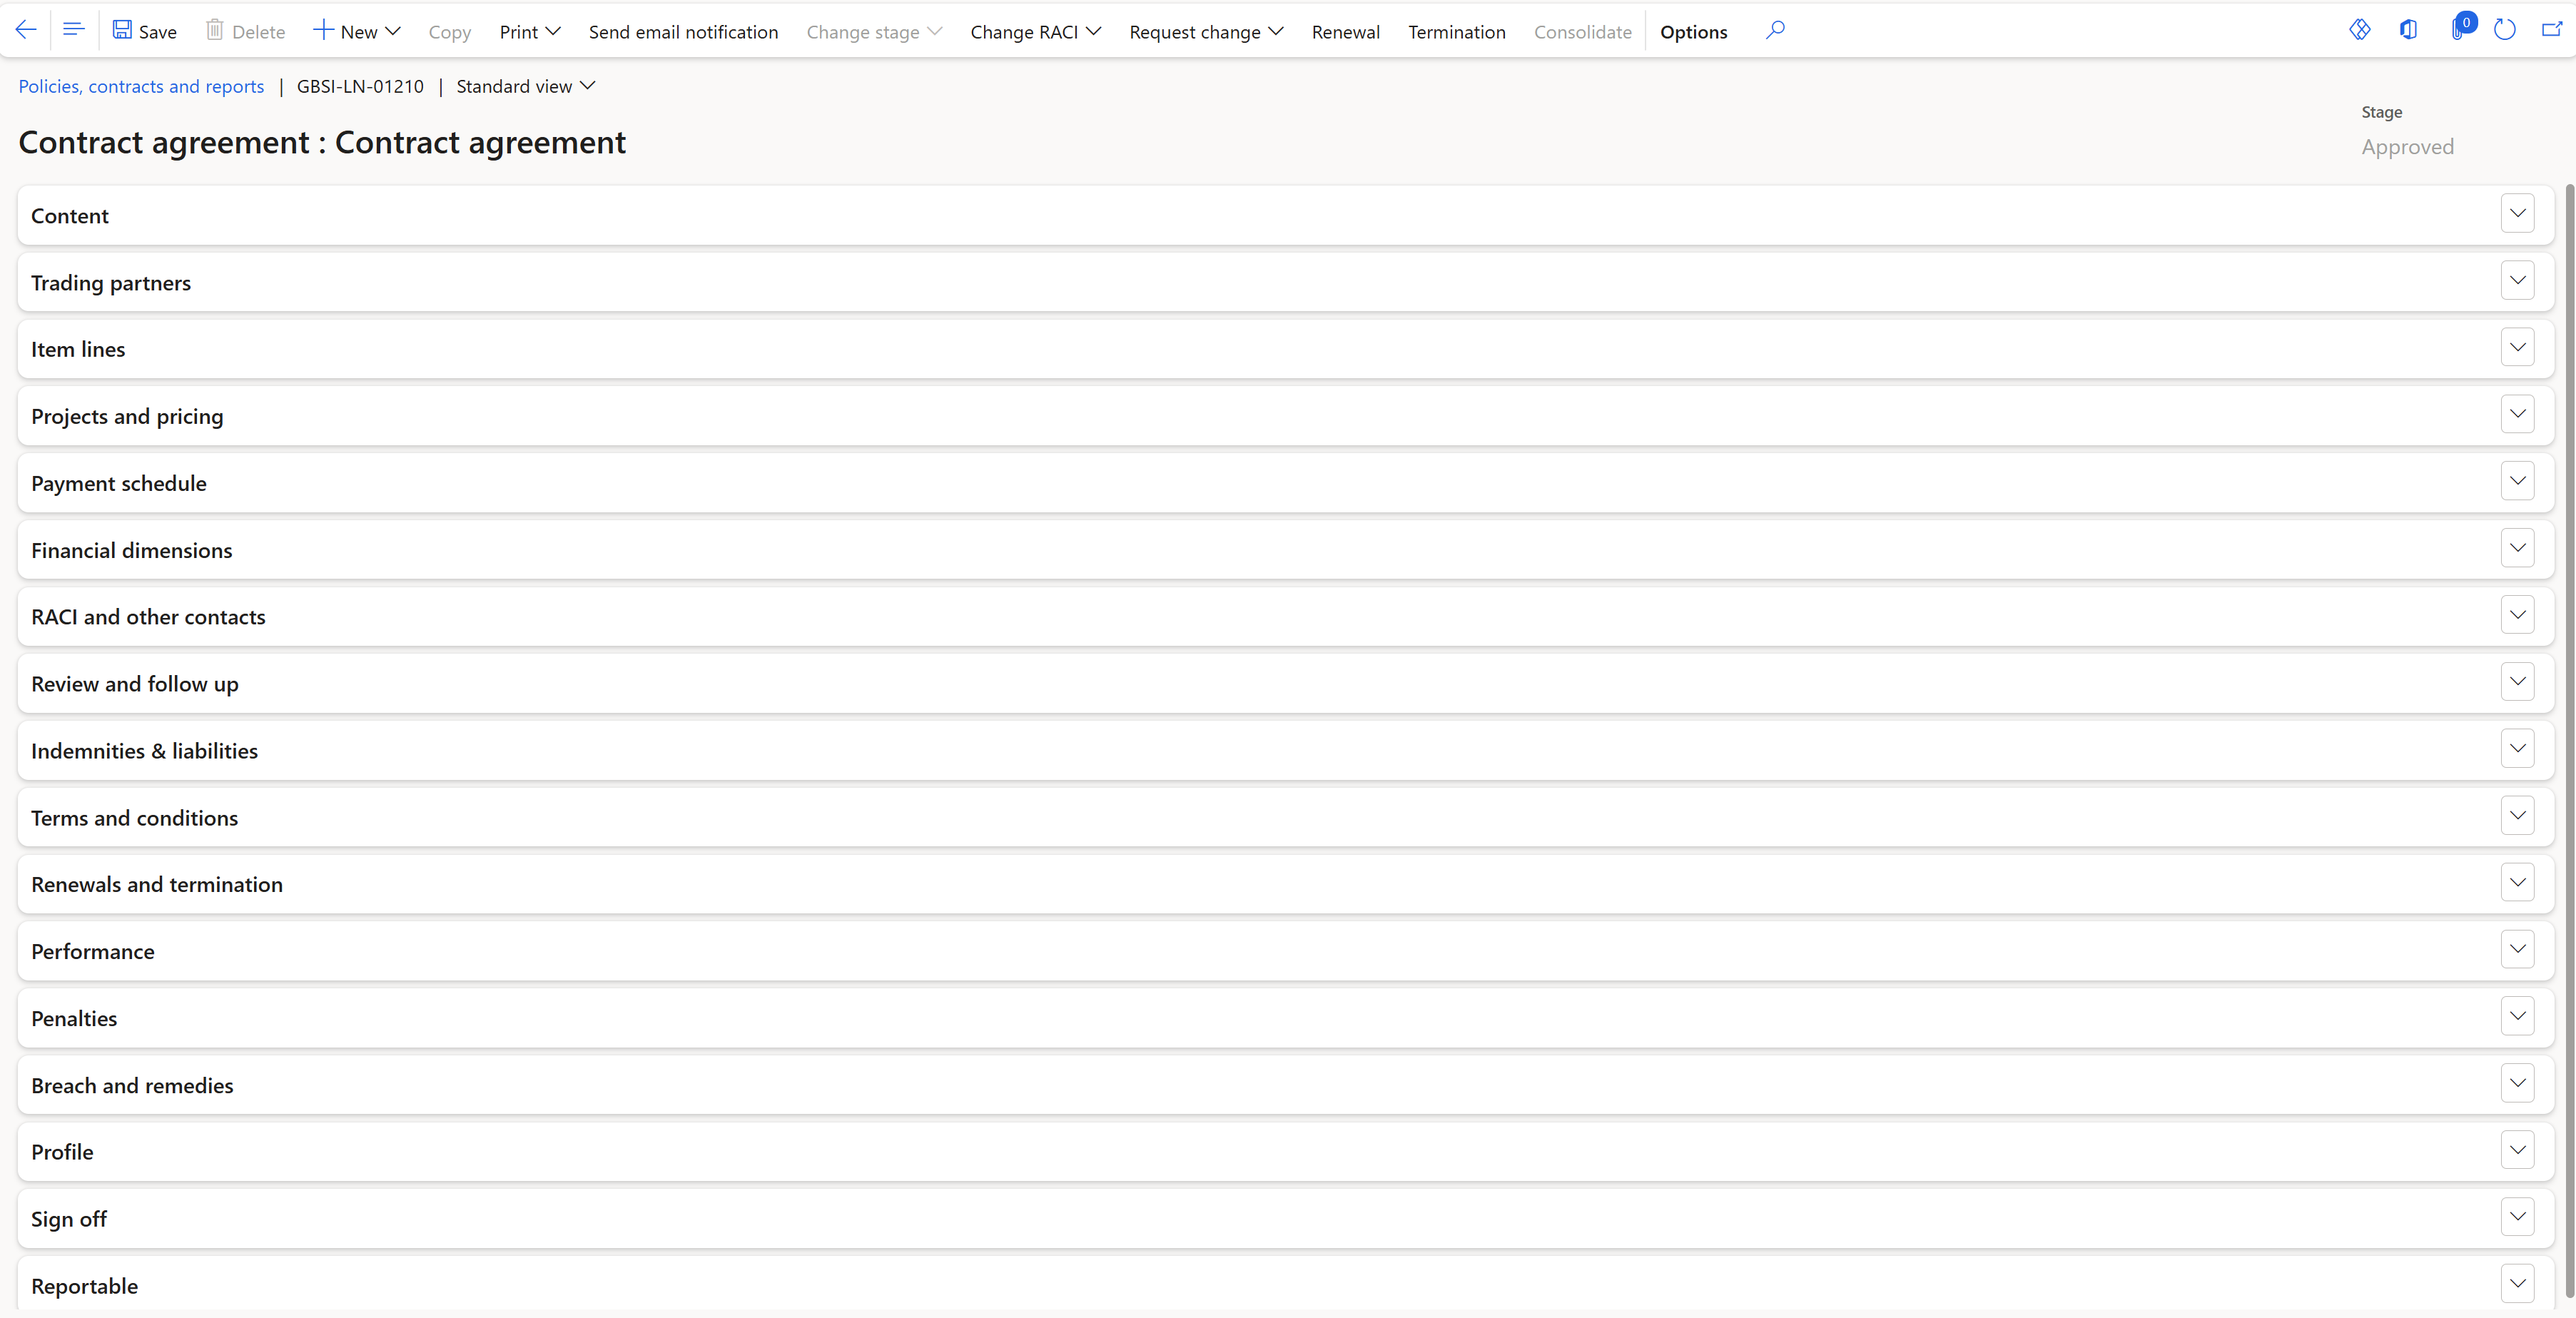Viewport: 2576px width, 1318px height.
Task: Expand the Trading partners section
Action: 2518,280
